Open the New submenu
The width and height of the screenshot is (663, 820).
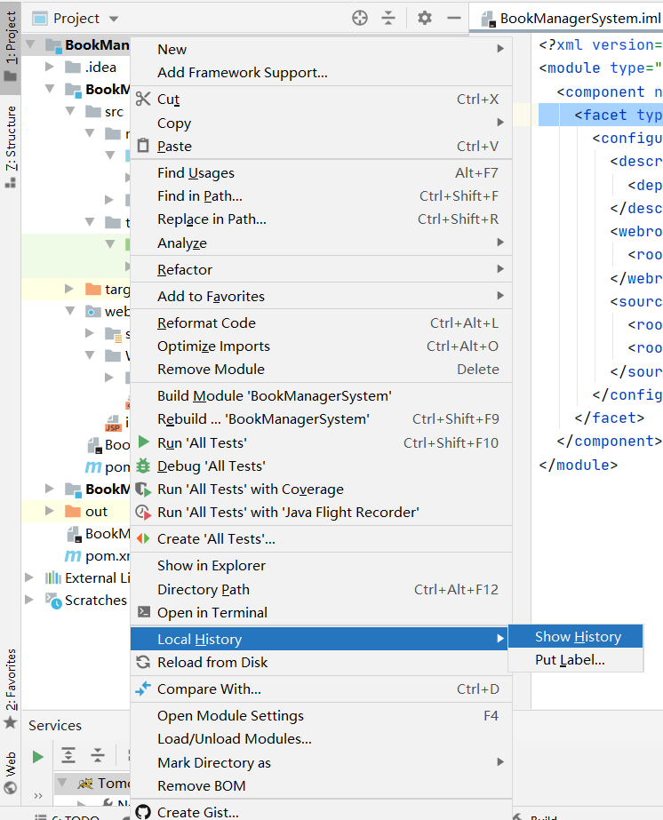coord(321,49)
